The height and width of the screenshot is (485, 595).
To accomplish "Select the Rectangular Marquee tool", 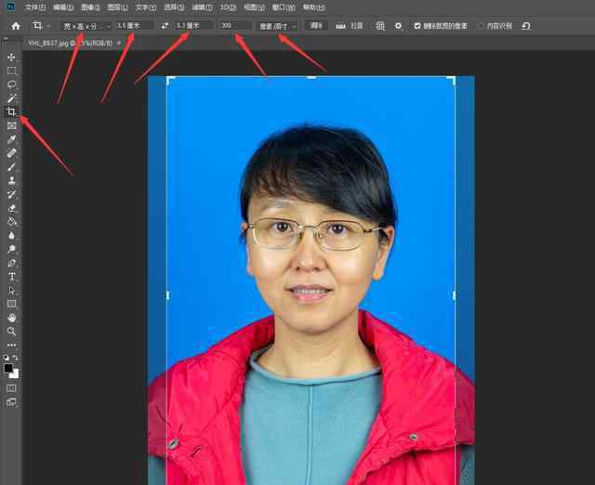I will (12, 71).
